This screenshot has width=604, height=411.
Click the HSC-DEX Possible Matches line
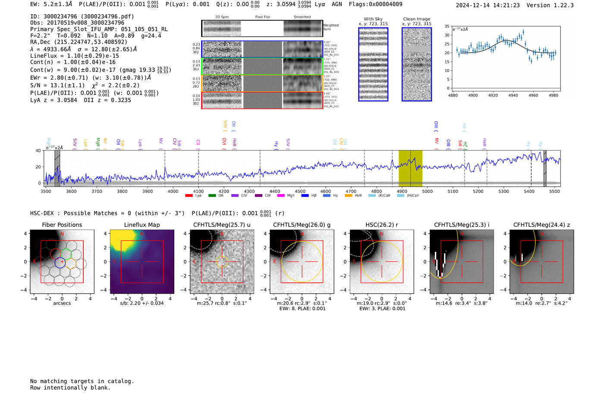tap(107, 213)
